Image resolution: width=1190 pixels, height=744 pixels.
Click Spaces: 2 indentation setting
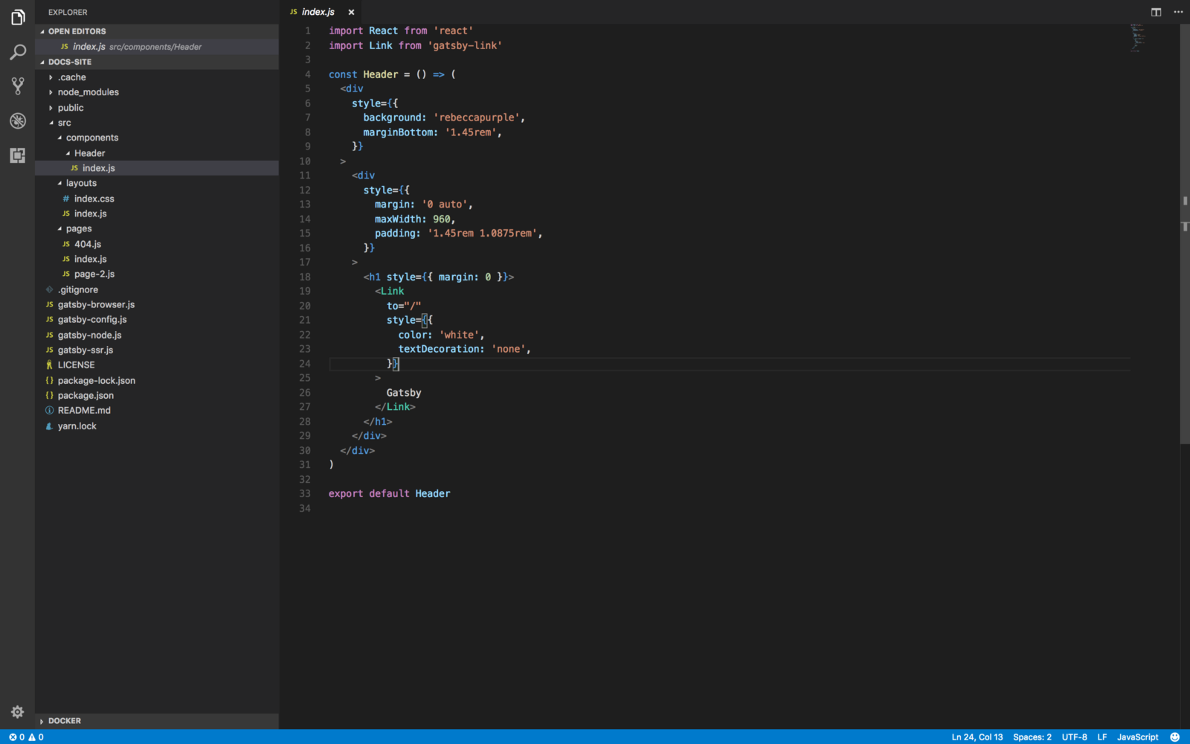[x=1032, y=737]
